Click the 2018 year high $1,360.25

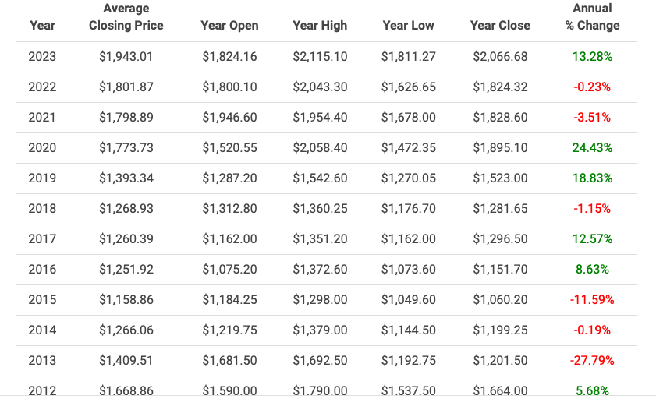[x=320, y=209]
